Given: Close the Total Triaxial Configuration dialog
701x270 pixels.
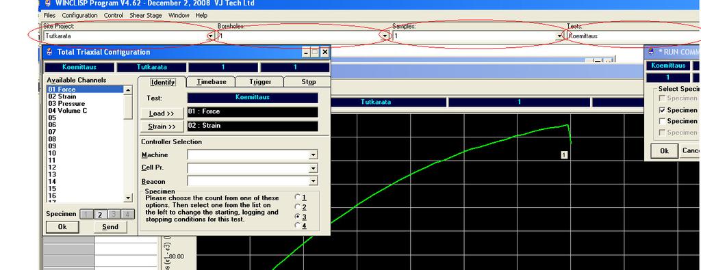Looking at the screenshot, I should (x=325, y=52).
